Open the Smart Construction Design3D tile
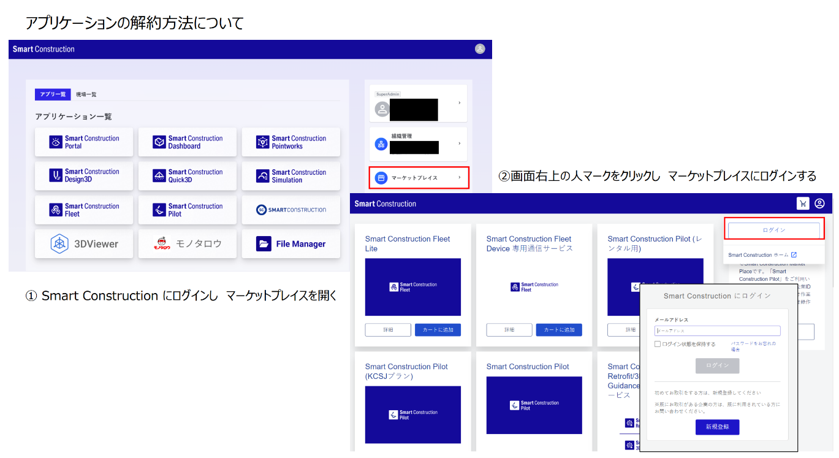 pyautogui.click(x=84, y=176)
